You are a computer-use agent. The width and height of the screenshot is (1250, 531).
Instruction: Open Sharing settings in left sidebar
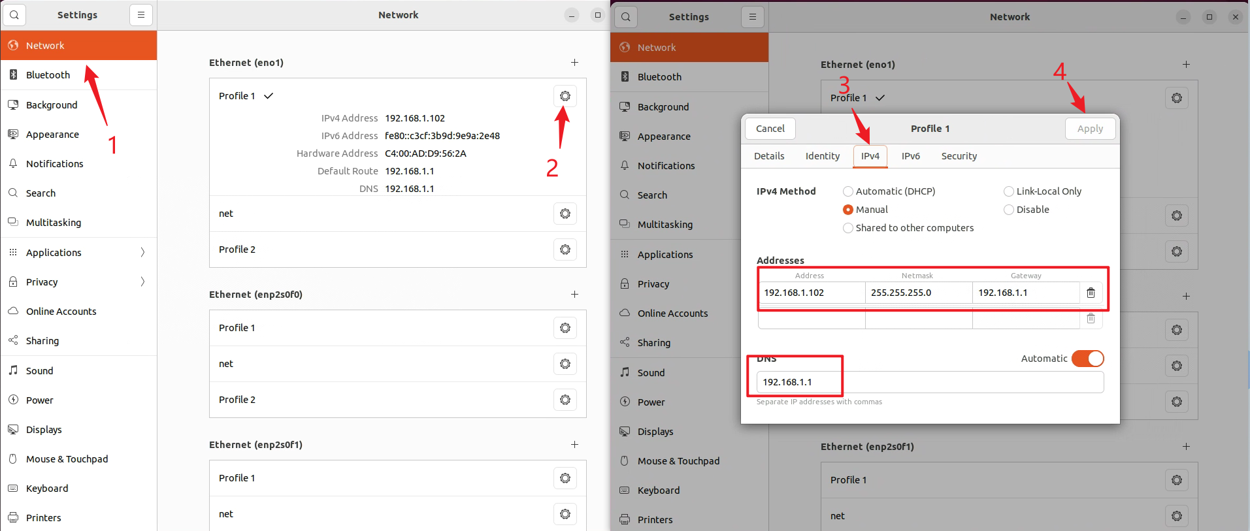(78, 341)
